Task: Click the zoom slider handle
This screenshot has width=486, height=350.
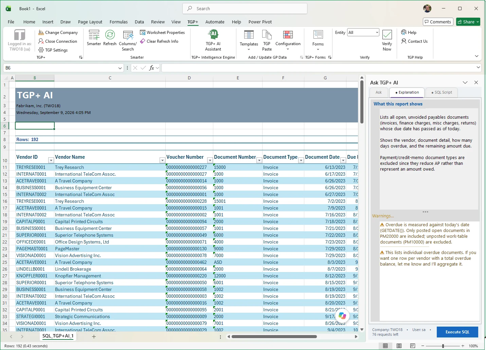Action: [x=443, y=346]
